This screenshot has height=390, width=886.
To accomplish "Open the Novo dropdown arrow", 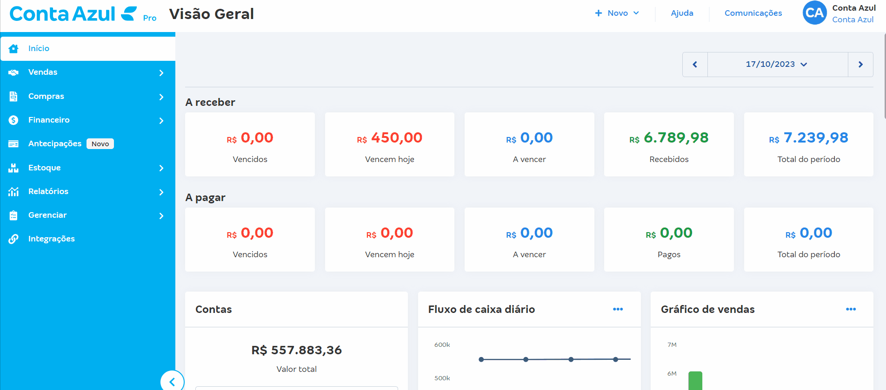I will pos(636,13).
